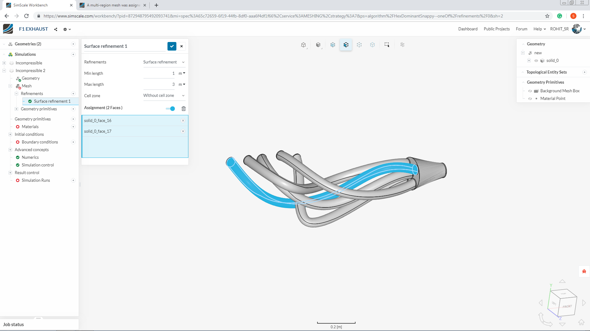Open the Refinements type dropdown

(164, 62)
